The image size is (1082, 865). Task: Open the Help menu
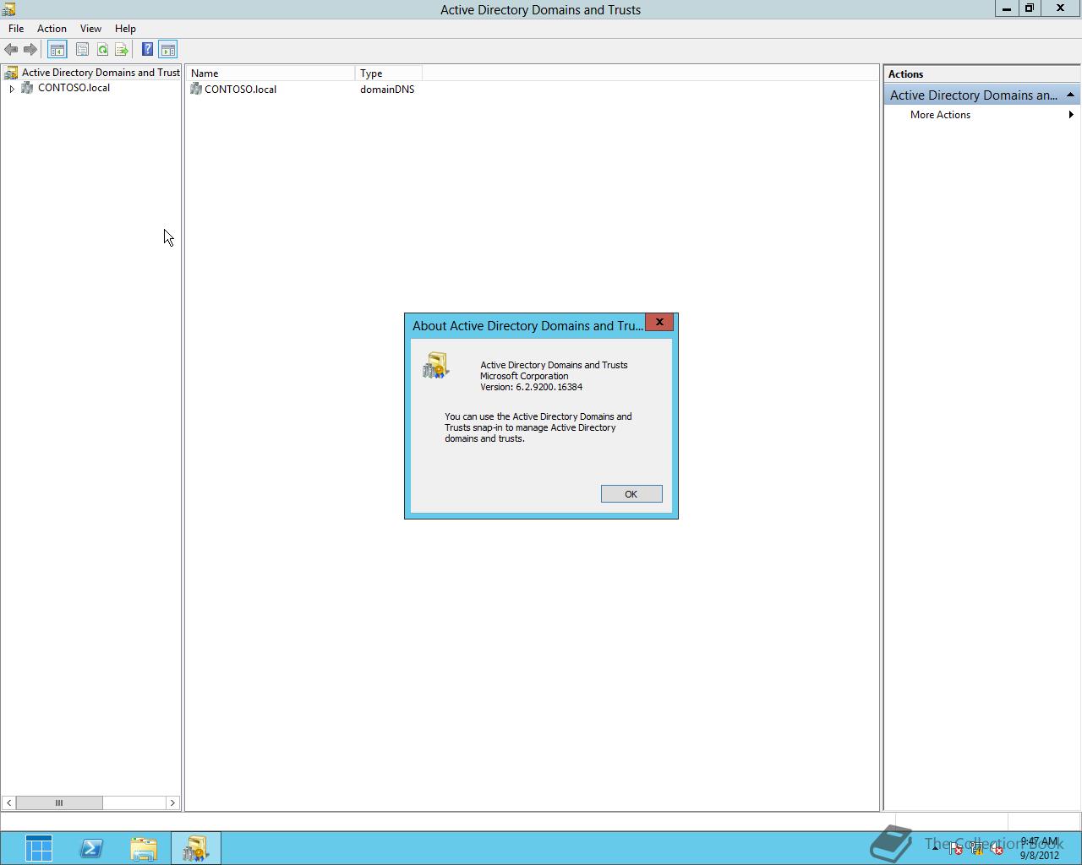pos(125,29)
